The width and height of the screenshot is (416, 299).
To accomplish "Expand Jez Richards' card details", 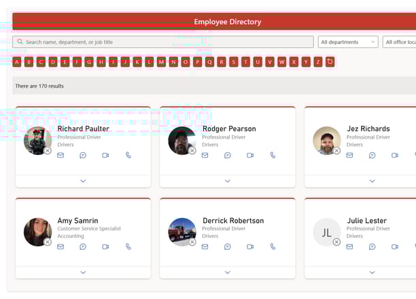I will click(x=372, y=181).
